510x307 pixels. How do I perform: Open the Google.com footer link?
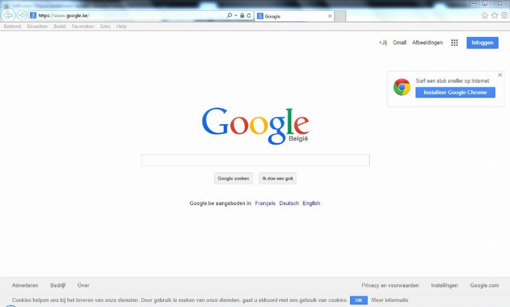coord(484,285)
